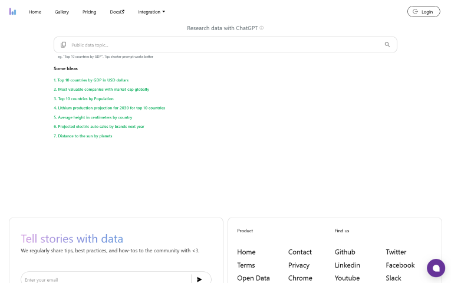This screenshot has height=283, width=451.
Task: Click the copy icon in search box
Action: [64, 45]
